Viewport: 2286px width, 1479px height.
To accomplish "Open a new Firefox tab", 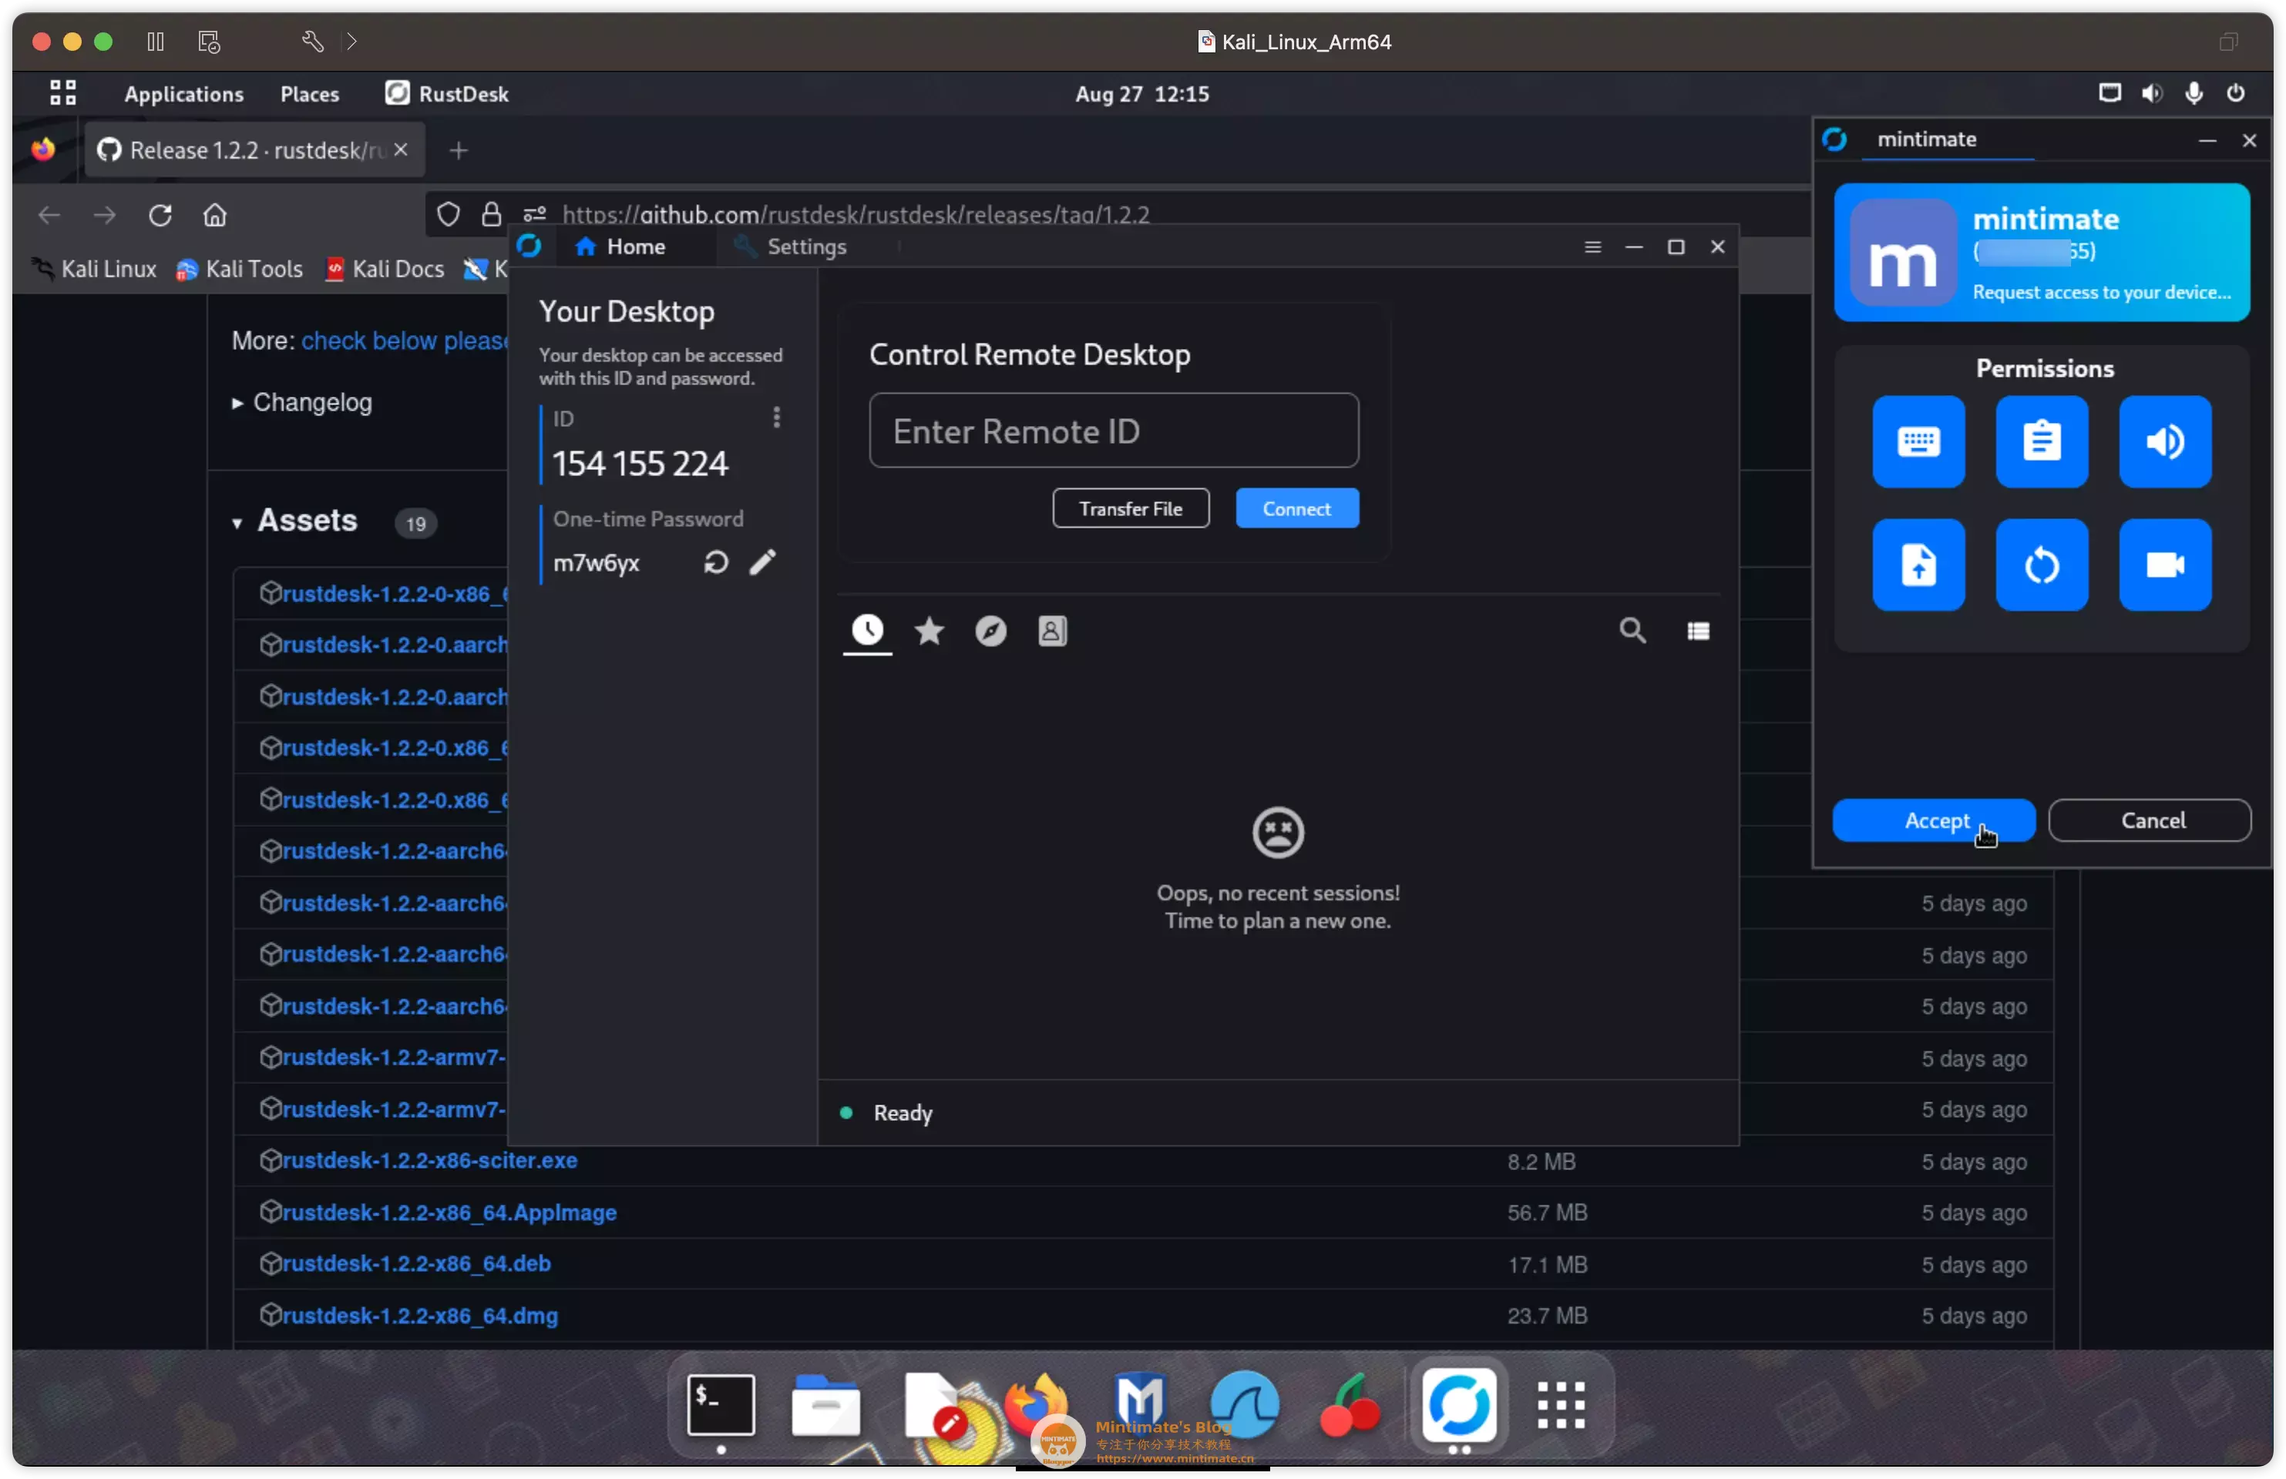I will pos(458,151).
